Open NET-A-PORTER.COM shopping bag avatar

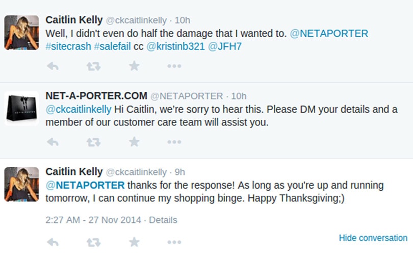click(x=21, y=108)
